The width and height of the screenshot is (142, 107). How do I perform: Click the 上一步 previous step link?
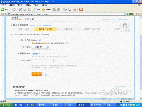[x=45, y=75]
